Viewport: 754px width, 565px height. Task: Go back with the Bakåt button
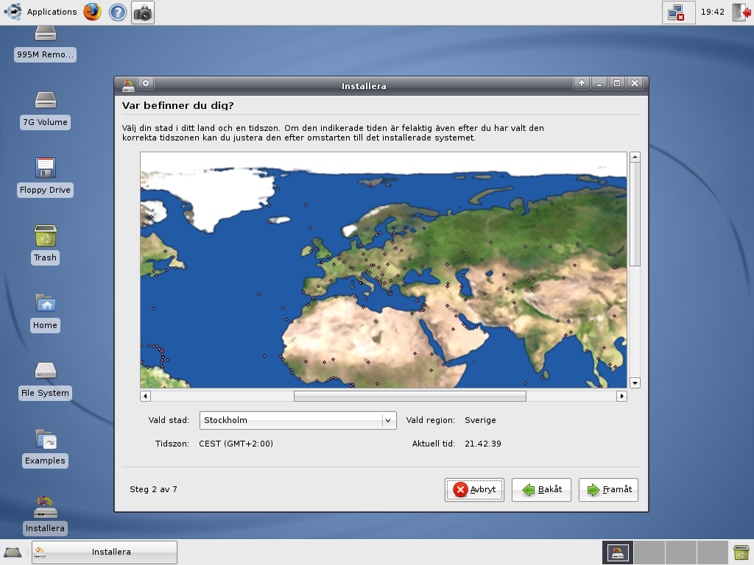[x=541, y=489]
